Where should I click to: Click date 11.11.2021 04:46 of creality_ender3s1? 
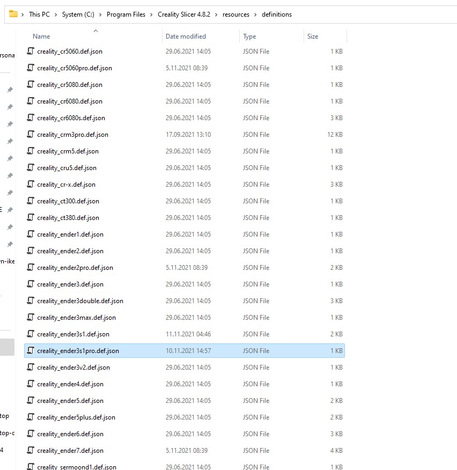point(188,334)
